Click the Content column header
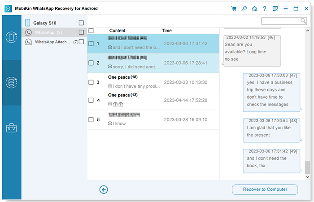Screen dimensions: 314x202 (117, 30)
